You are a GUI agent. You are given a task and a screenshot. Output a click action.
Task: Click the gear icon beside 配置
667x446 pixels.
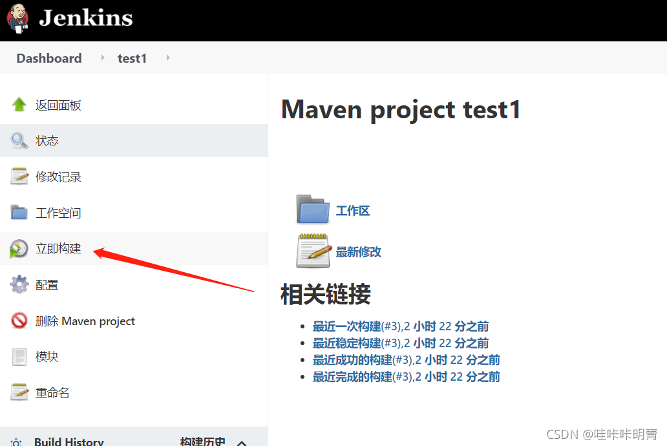(x=19, y=284)
